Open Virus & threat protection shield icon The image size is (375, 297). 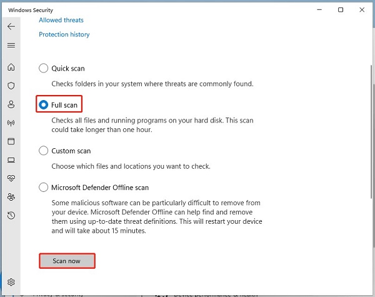[x=11, y=86]
